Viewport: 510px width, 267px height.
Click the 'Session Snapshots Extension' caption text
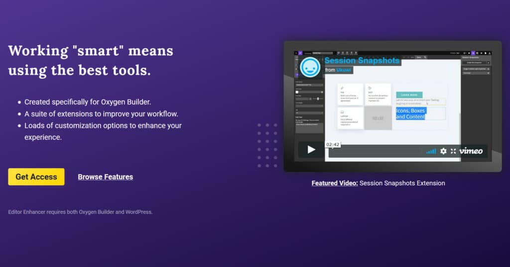coord(402,183)
